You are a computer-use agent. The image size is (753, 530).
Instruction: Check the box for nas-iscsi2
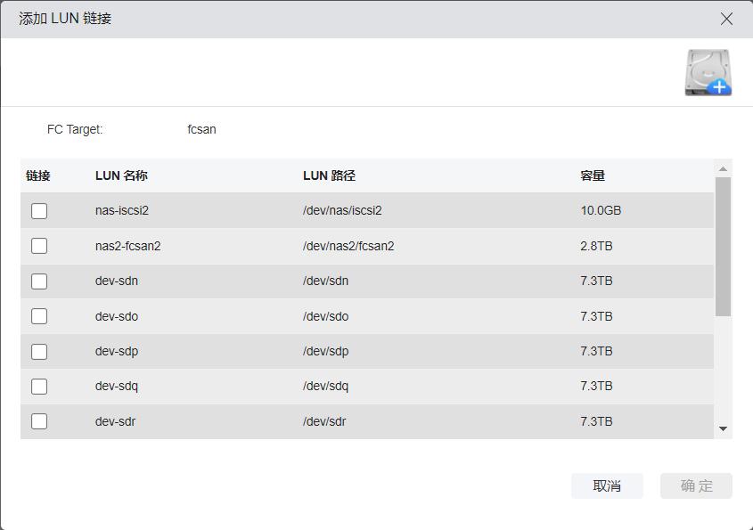coord(39,211)
